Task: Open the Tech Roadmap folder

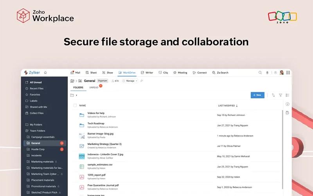Action: pos(96,123)
